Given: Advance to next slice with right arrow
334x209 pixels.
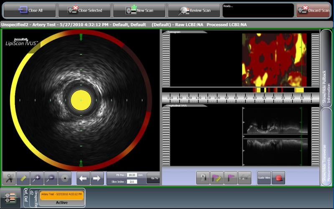Looking at the screenshot, I should click(x=97, y=178).
